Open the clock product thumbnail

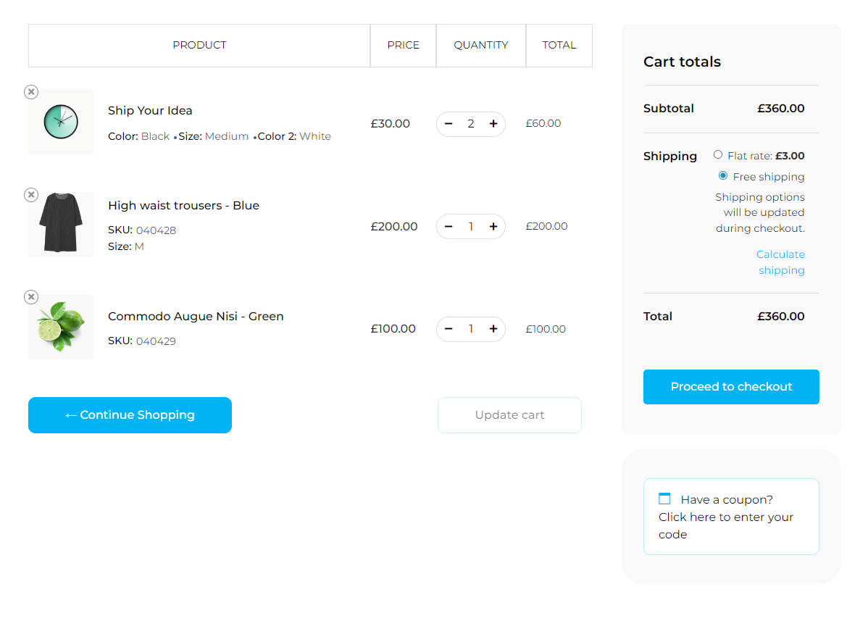pyautogui.click(x=61, y=122)
